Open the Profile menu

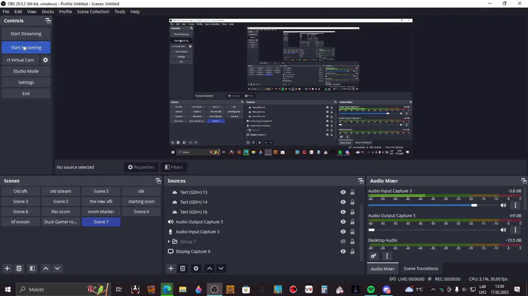65,12
